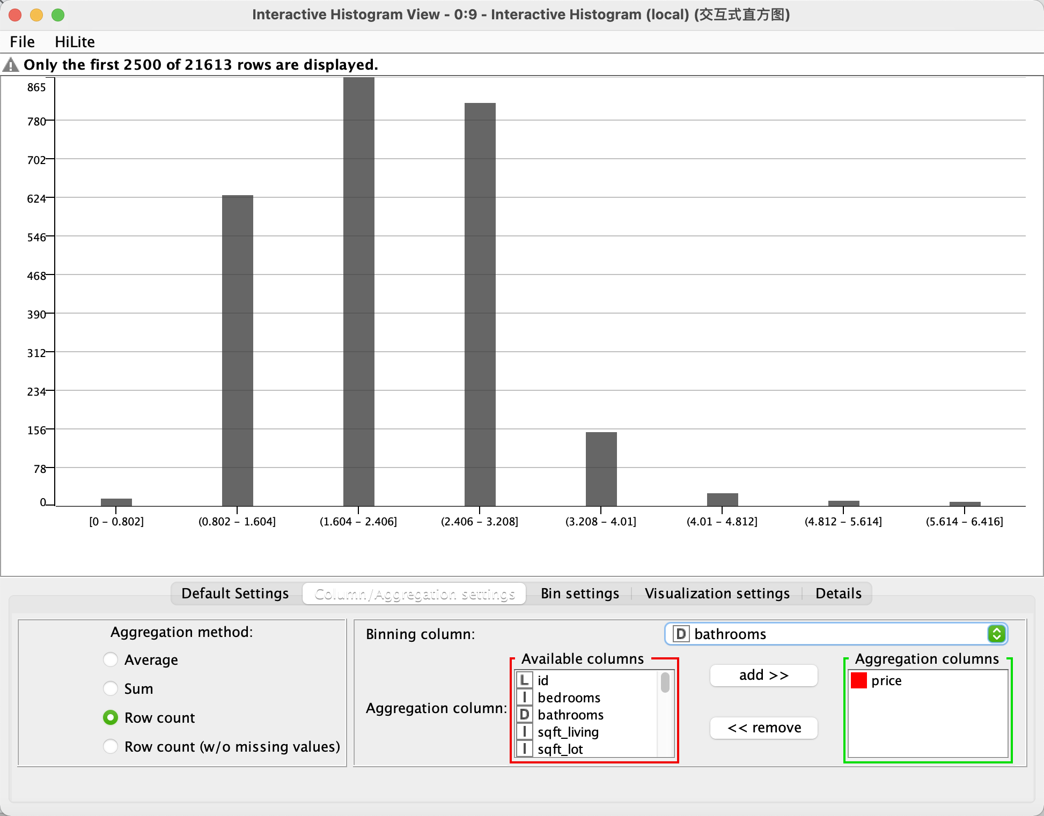Click the warning triangle icon

click(11, 65)
